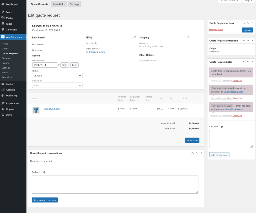This screenshot has height=213, width=257.
Task: Collapse the Quote Request conversations panel
Action: click(x=202, y=153)
